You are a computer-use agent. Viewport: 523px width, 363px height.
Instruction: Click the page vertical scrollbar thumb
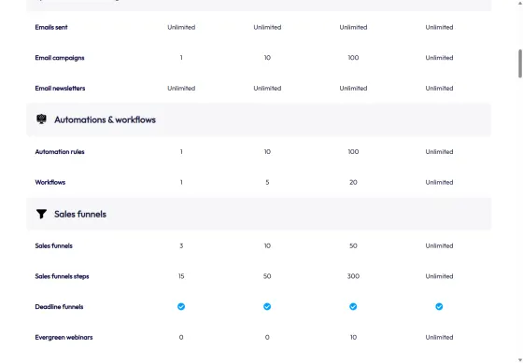[x=520, y=63]
